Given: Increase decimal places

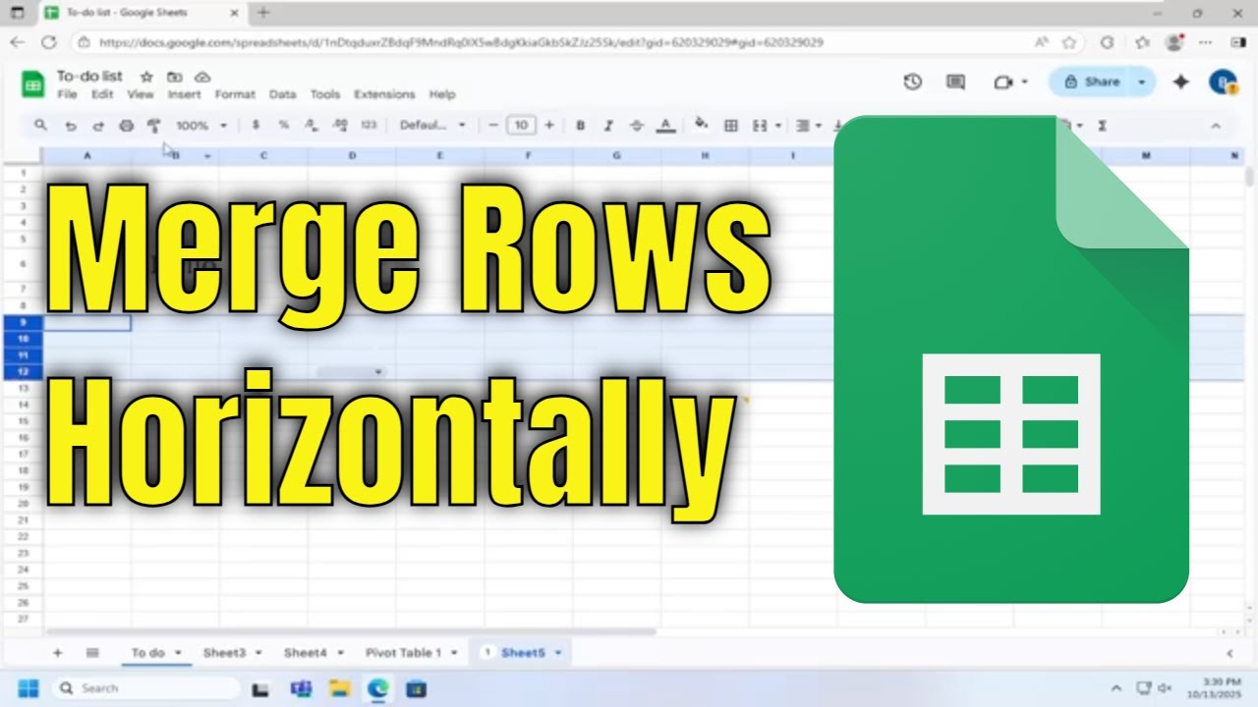Looking at the screenshot, I should (340, 126).
